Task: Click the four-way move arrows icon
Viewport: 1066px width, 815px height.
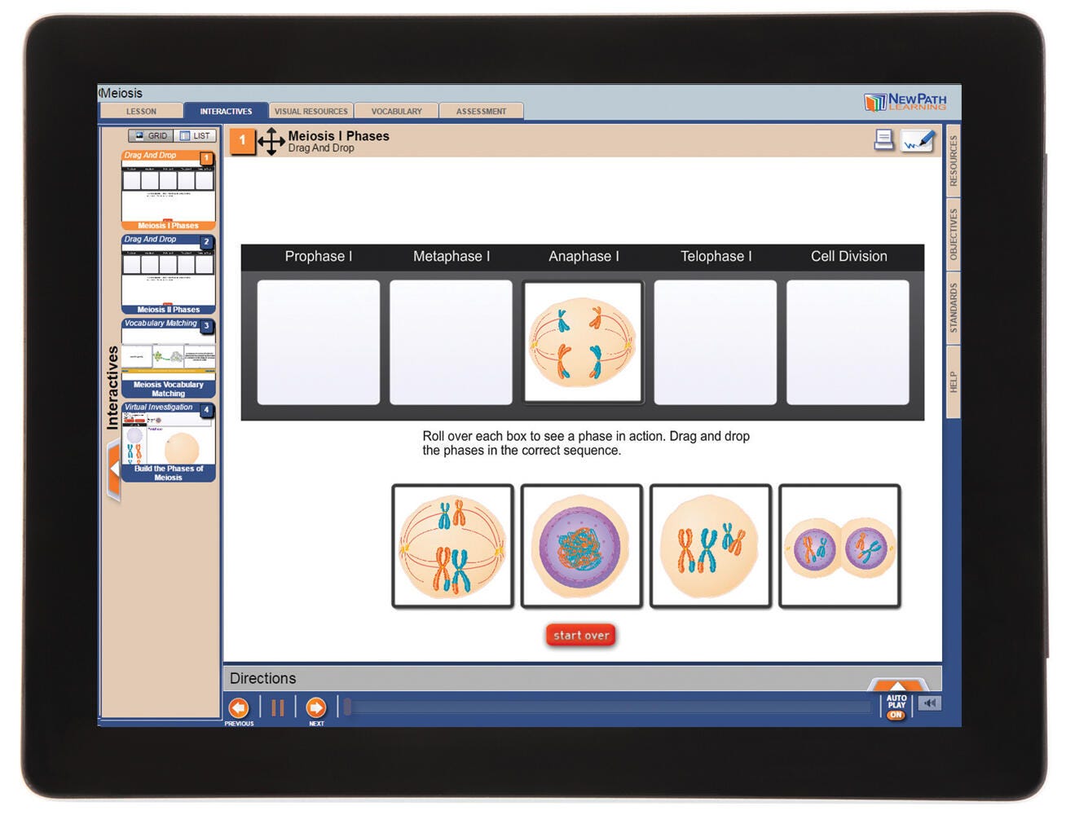Action: click(x=271, y=141)
